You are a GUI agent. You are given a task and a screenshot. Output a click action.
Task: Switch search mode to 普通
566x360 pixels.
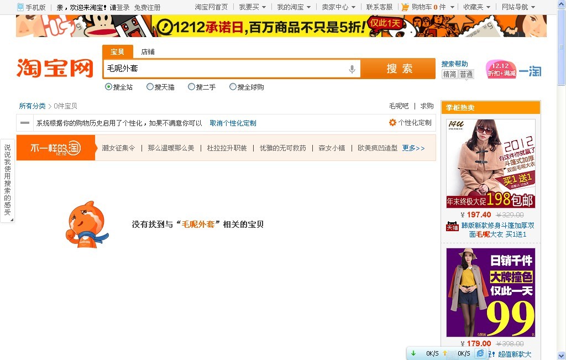click(466, 74)
